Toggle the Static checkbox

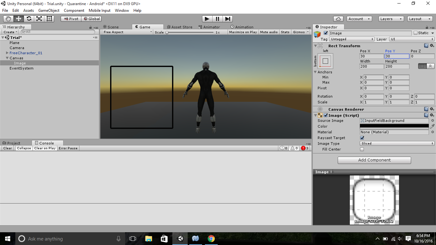[416, 33]
